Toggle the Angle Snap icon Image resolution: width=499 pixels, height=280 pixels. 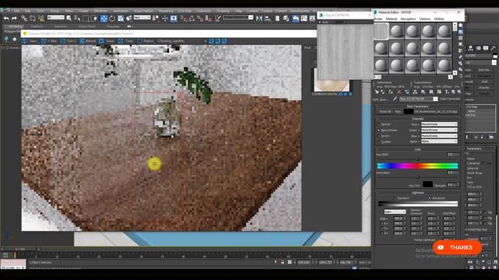tap(192, 19)
